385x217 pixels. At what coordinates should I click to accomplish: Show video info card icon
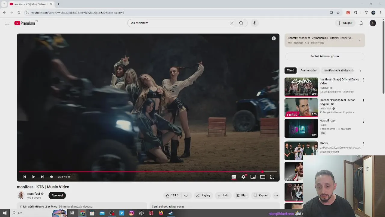[x=273, y=38]
